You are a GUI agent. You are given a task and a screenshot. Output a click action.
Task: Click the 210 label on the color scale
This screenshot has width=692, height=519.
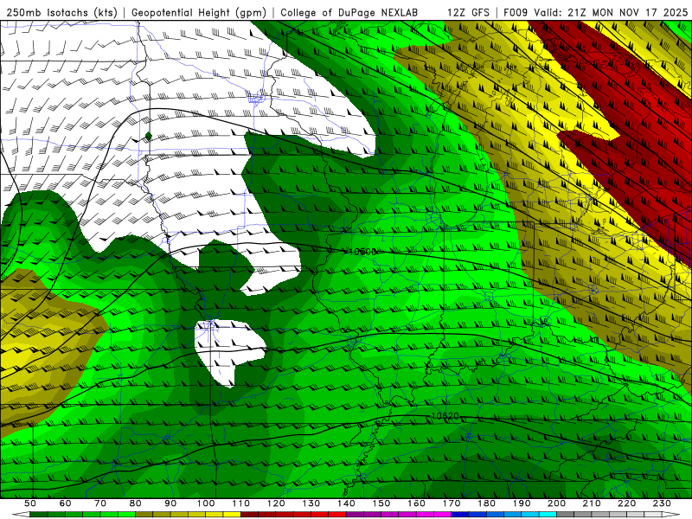[x=592, y=503]
